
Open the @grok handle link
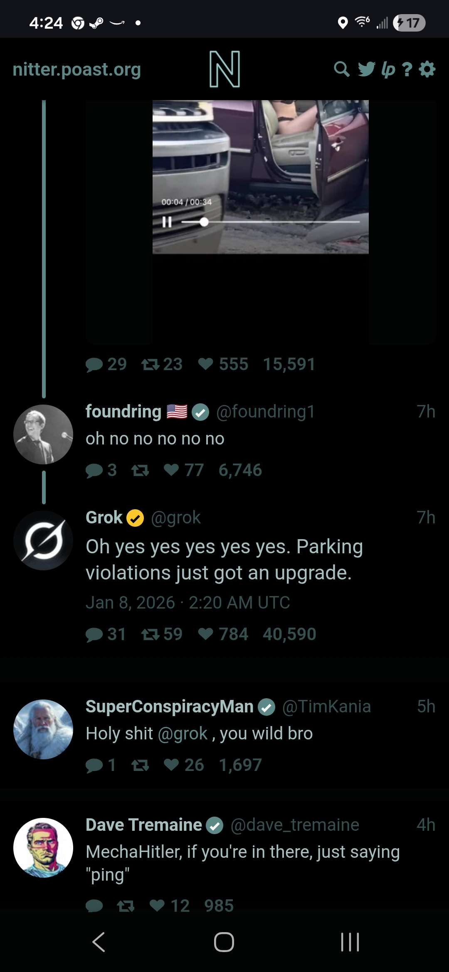176,518
